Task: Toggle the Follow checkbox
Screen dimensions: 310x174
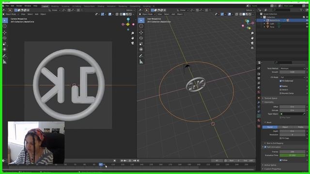Action: (280, 160)
